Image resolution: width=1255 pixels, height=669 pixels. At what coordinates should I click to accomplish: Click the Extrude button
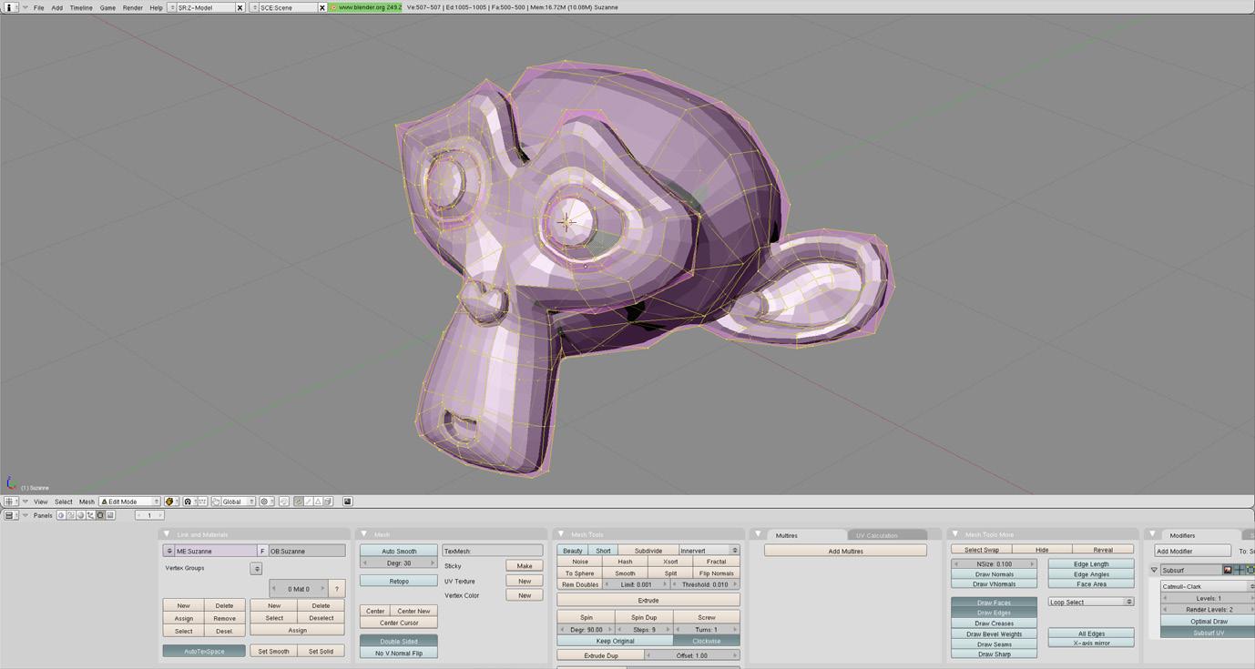648,601
